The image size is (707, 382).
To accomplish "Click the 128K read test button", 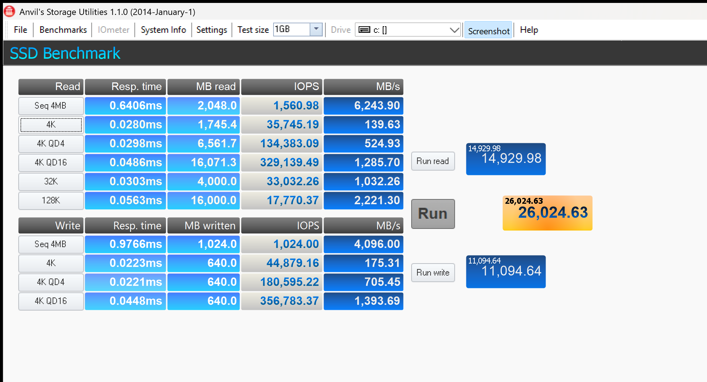I will (51, 200).
